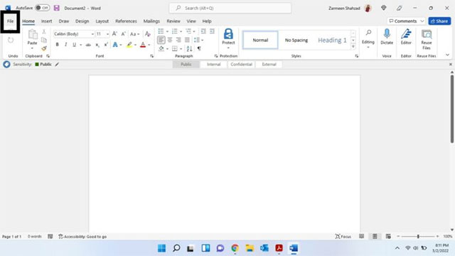The height and width of the screenshot is (256, 455).
Task: Toggle the AutoSave switch
Action: pyautogui.click(x=43, y=8)
